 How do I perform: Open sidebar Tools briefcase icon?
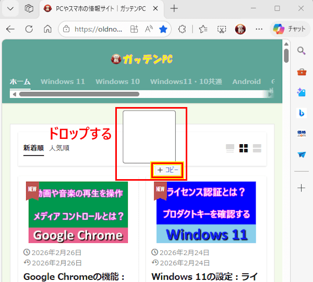click(x=302, y=72)
